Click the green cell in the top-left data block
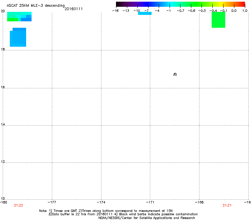251x220 pixels. tap(13, 20)
